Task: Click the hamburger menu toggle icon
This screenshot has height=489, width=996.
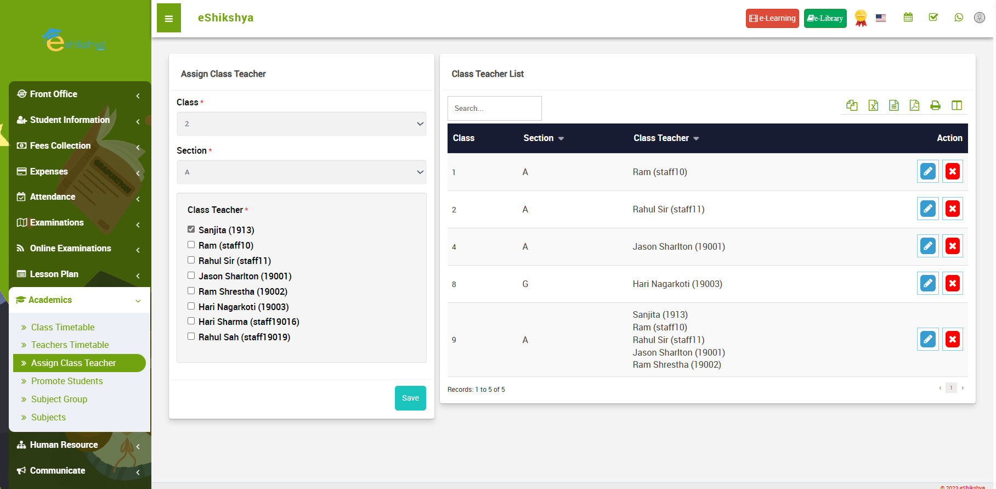Action: 168,18
